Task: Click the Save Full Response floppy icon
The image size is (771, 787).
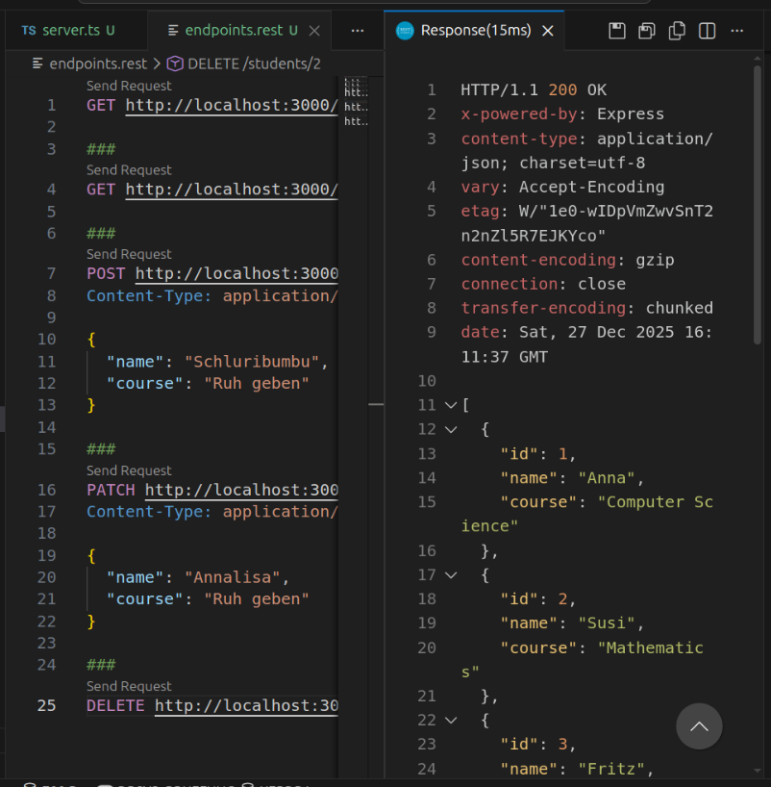Action: (x=617, y=31)
